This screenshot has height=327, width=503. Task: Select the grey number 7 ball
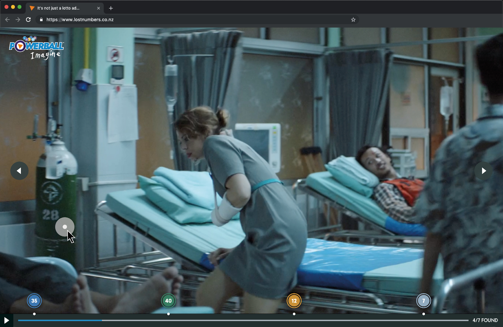click(423, 301)
